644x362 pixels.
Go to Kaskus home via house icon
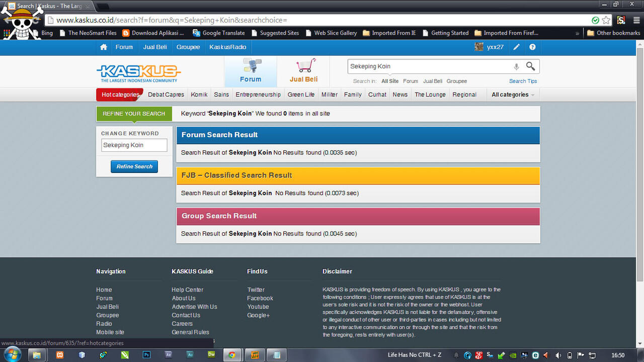tap(104, 47)
